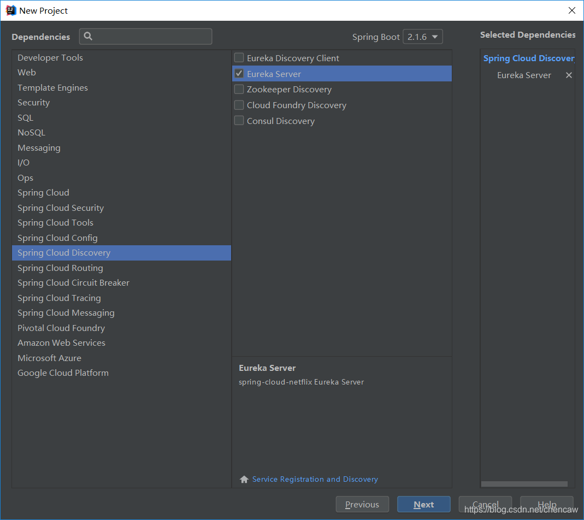
Task: Click the Selected Dependencies horizontal scrollbar
Action: coord(524,484)
